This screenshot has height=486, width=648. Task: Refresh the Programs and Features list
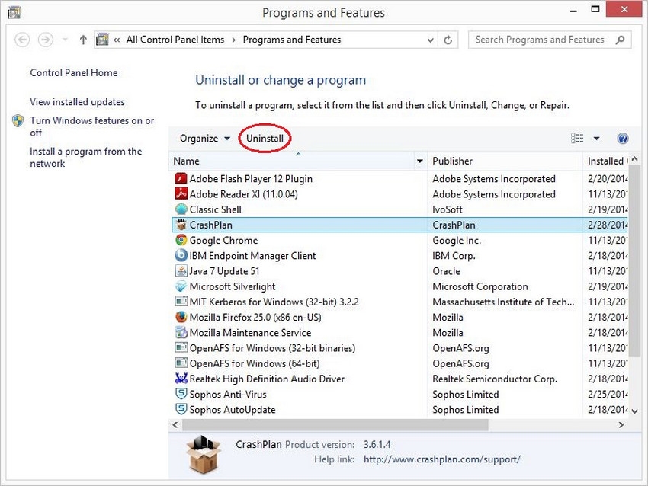[x=448, y=40]
